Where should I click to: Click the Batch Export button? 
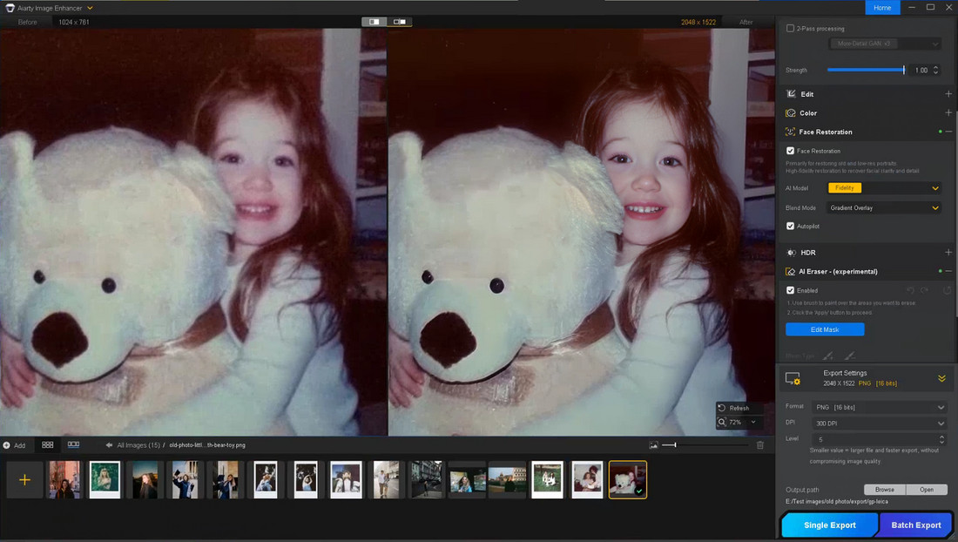point(916,525)
